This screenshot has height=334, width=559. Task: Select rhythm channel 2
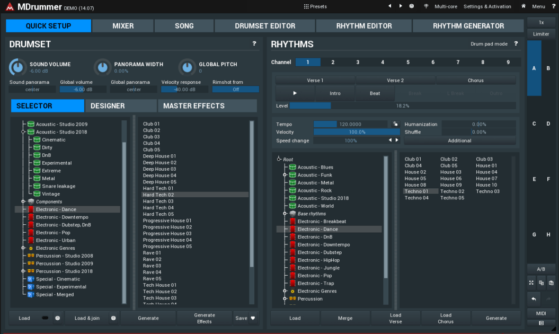point(333,62)
